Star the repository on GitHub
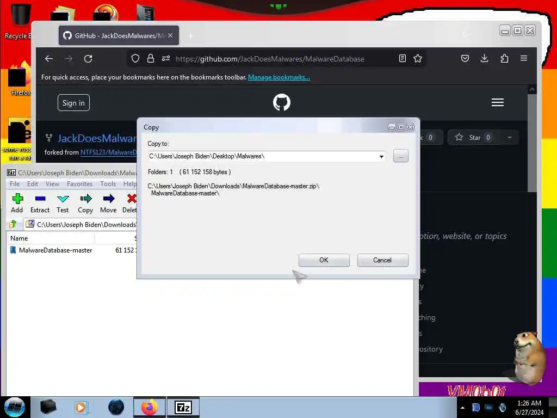The height and width of the screenshot is (418, 557). (x=474, y=138)
